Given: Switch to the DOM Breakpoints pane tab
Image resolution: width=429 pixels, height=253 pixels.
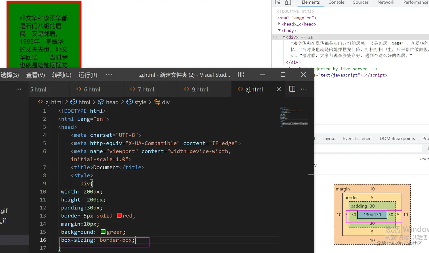Looking at the screenshot, I should click(397, 139).
